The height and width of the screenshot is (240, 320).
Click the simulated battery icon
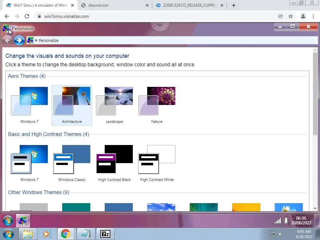[286, 220]
